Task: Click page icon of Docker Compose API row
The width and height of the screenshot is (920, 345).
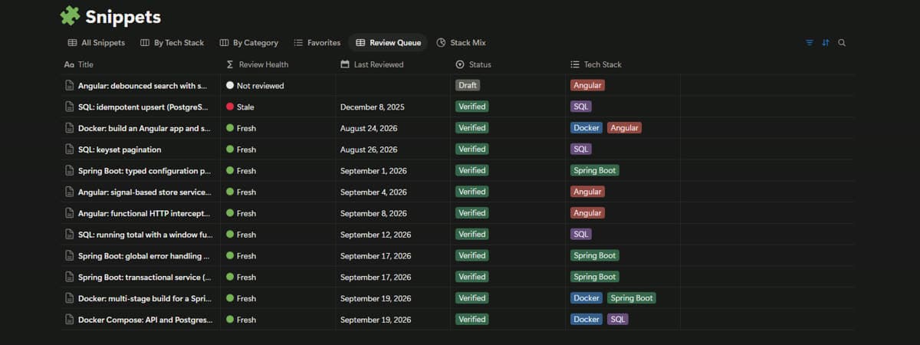Action: [70, 319]
